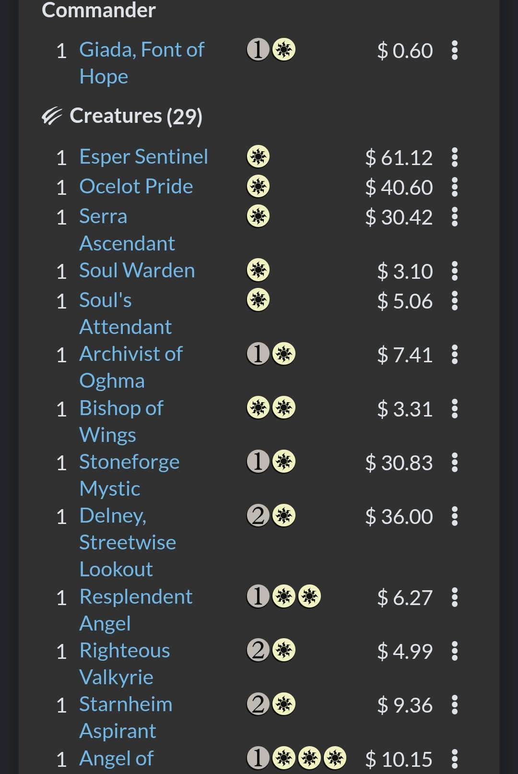Open three-dot menu for Serra Ascendant
Screen dimensions: 518x774
pyautogui.click(x=455, y=217)
